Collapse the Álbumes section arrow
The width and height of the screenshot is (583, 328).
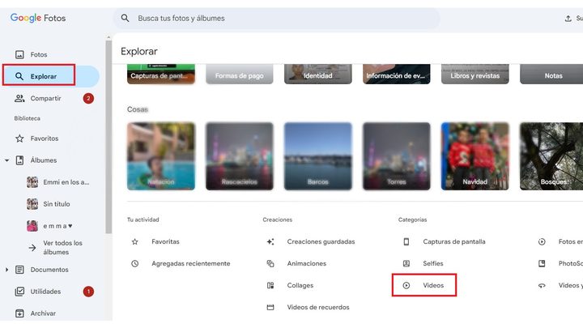tap(6, 160)
